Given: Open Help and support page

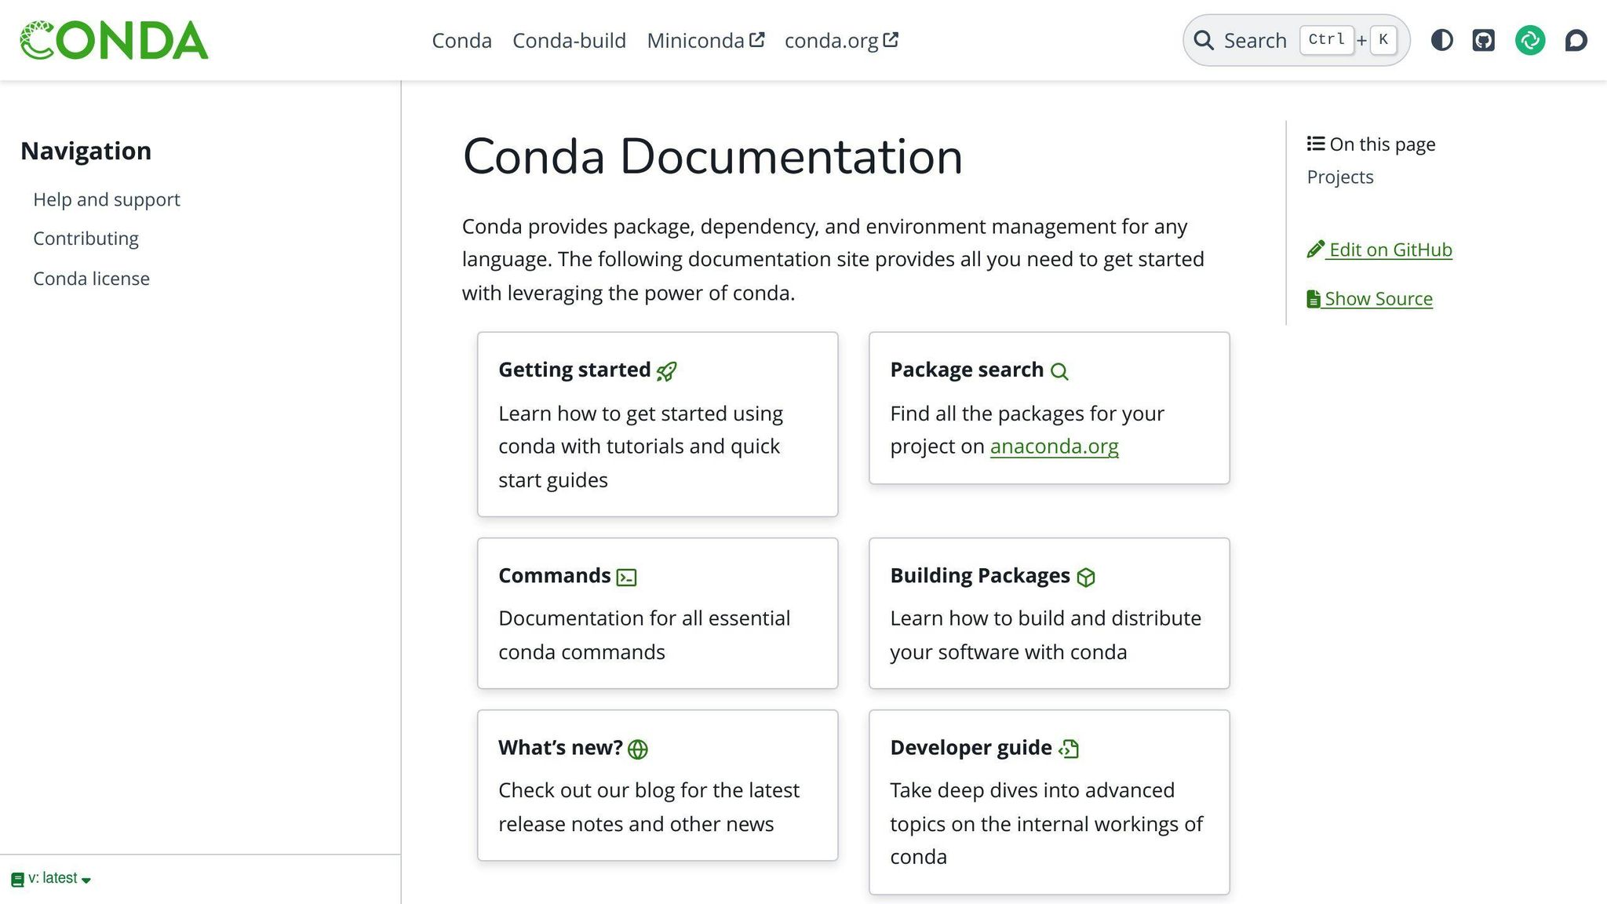Looking at the screenshot, I should [106, 199].
